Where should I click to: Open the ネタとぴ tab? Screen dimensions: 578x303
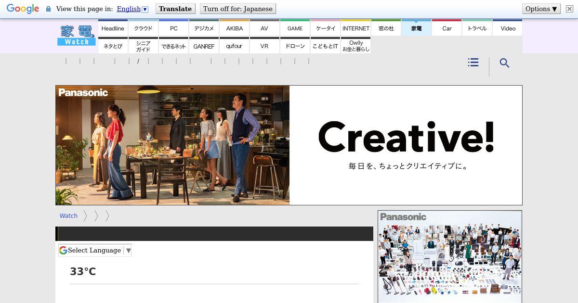tap(113, 46)
